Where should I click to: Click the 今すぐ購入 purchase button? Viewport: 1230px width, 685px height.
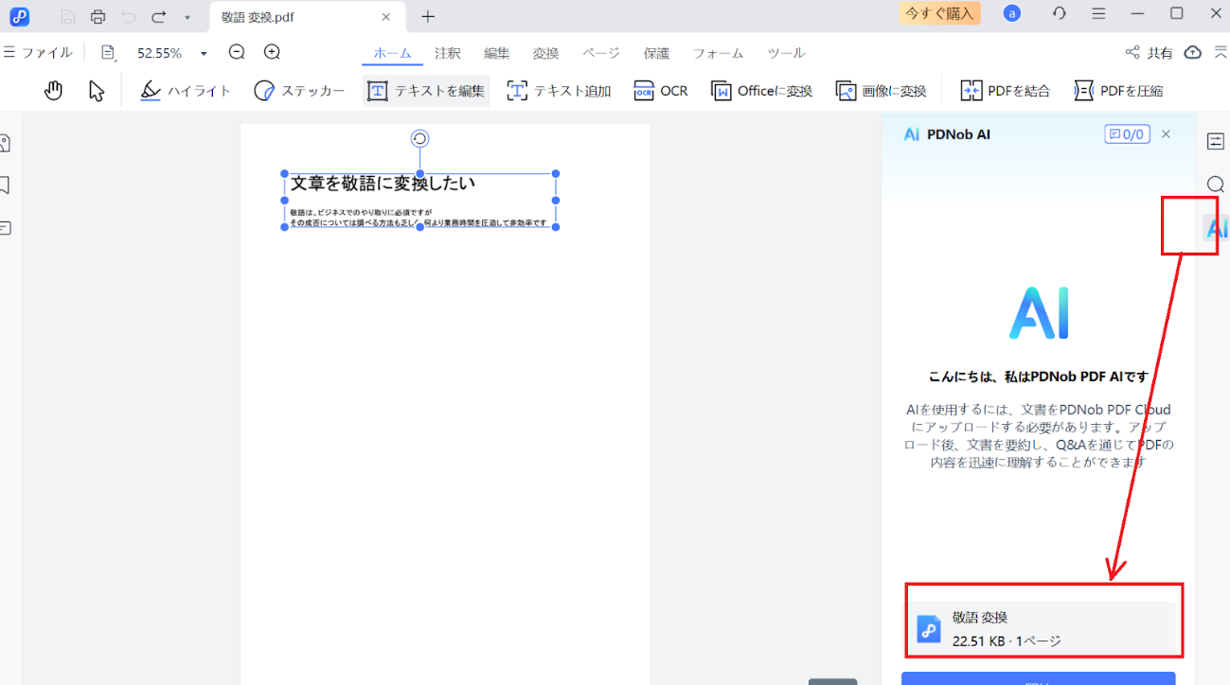[938, 13]
